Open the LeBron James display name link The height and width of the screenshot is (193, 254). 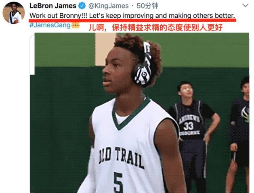pyautogui.click(x=53, y=6)
